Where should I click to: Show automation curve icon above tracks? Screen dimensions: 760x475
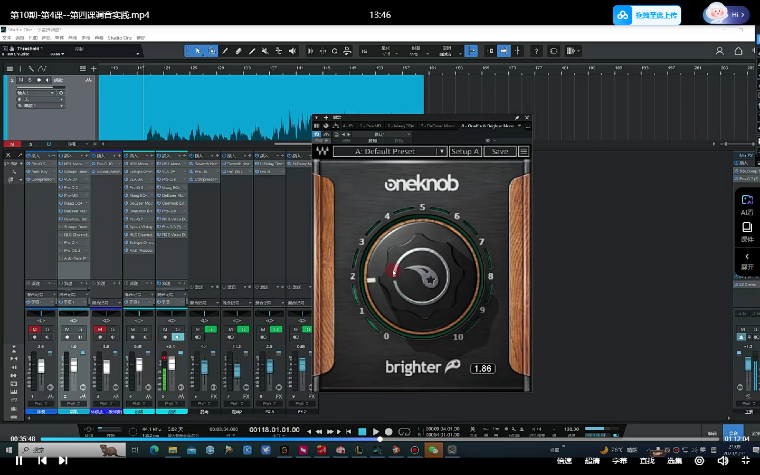point(42,69)
